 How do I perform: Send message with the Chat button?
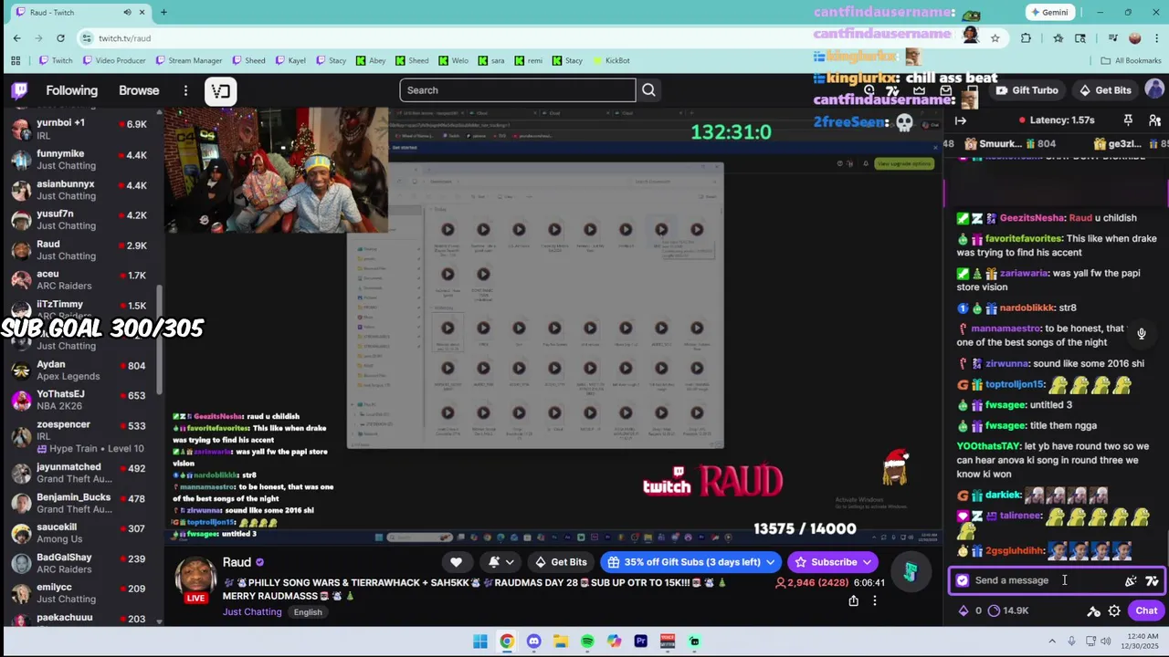(x=1146, y=610)
